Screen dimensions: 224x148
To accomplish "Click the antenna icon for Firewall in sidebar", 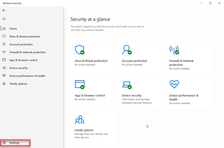I will [x=4, y=52].
